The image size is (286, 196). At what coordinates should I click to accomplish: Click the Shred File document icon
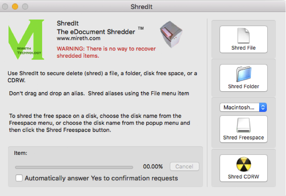click(x=244, y=35)
